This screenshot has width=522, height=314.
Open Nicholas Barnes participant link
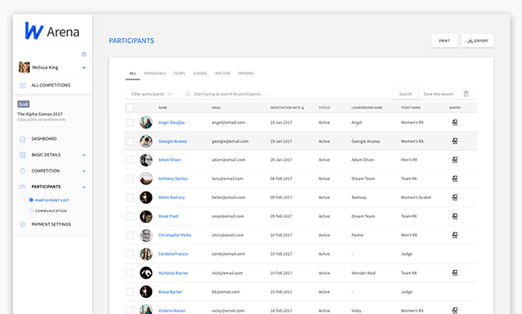(173, 273)
